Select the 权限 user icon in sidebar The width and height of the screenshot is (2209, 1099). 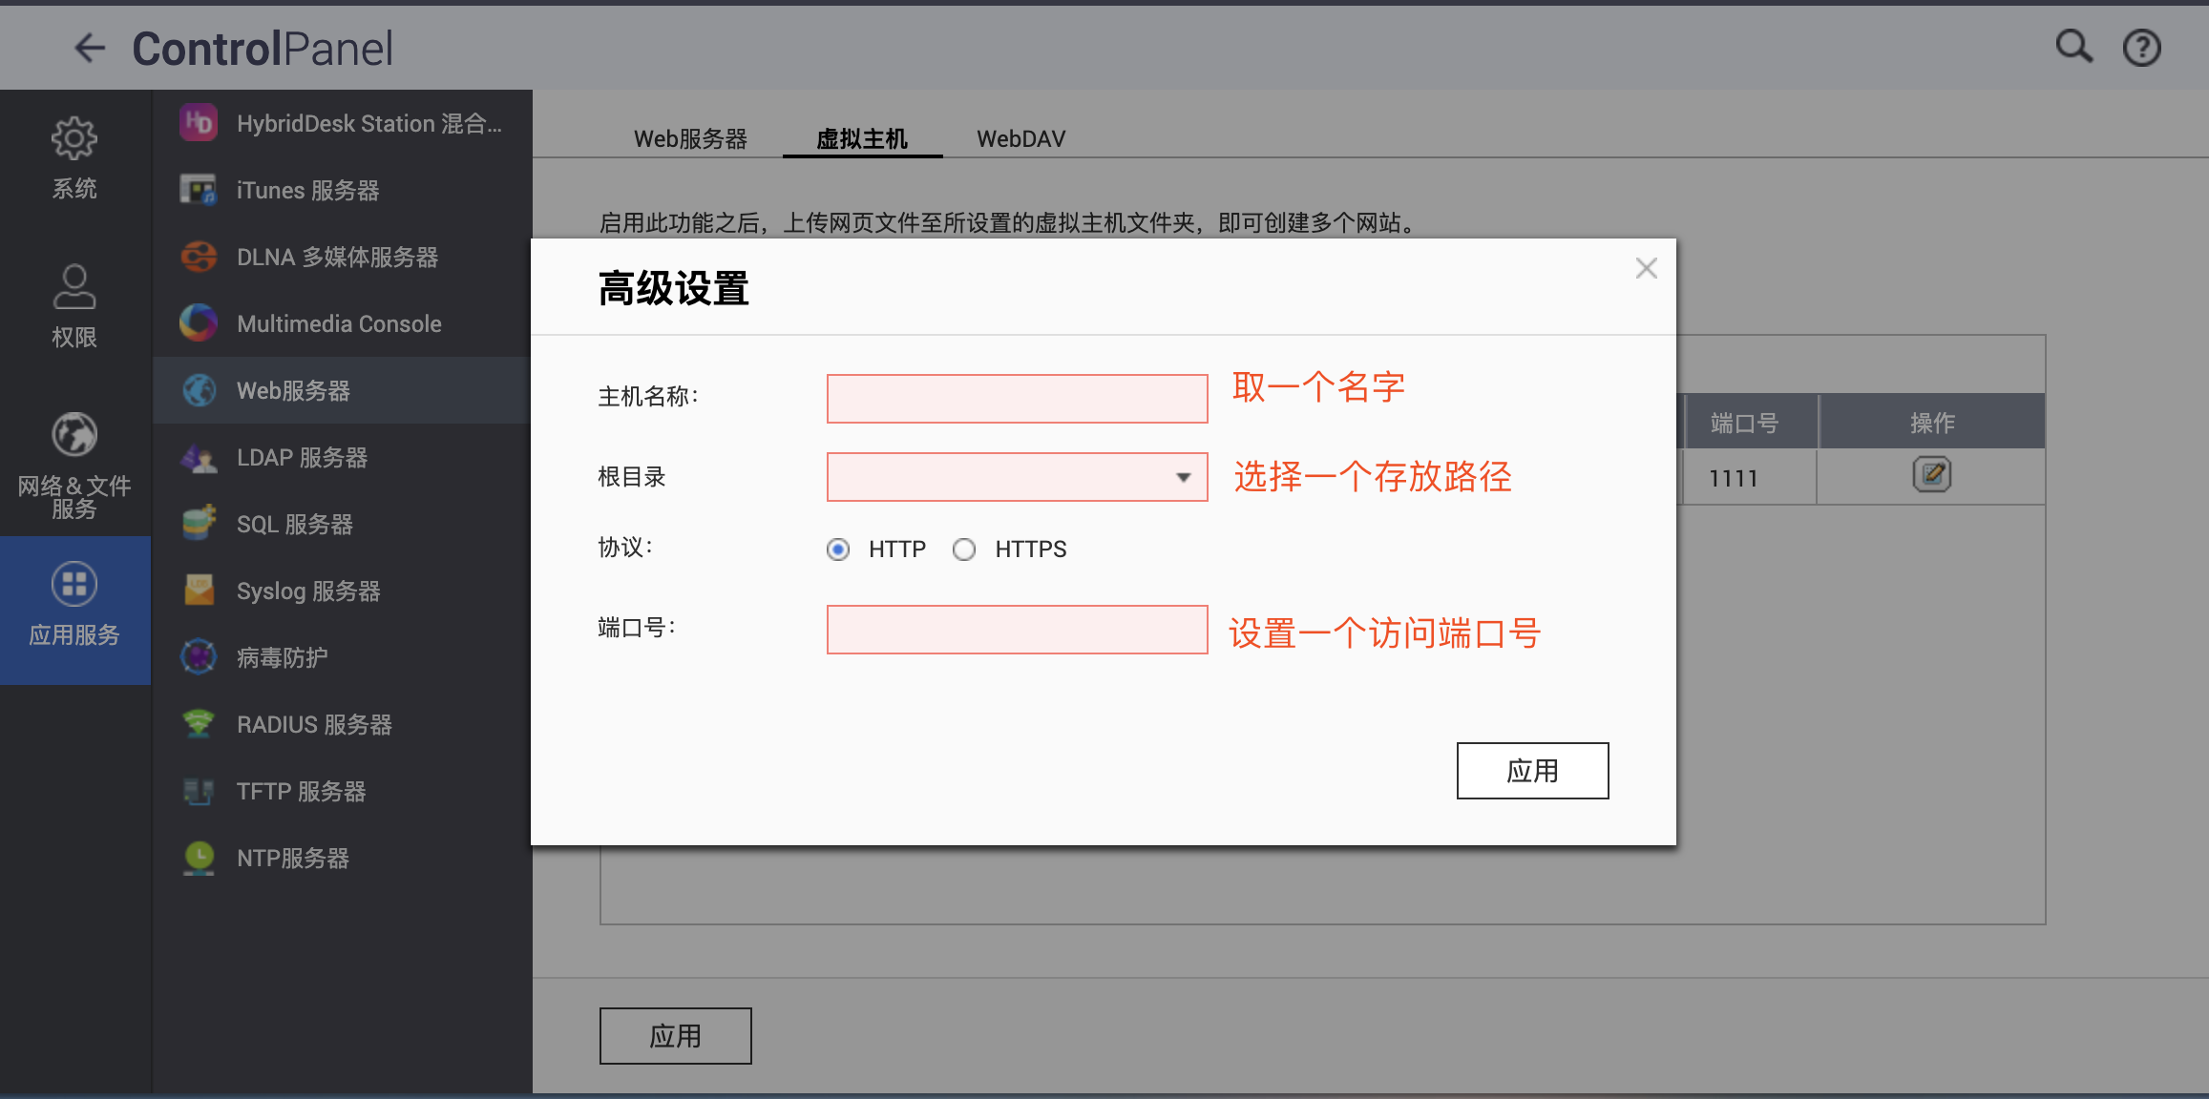pyautogui.click(x=74, y=287)
